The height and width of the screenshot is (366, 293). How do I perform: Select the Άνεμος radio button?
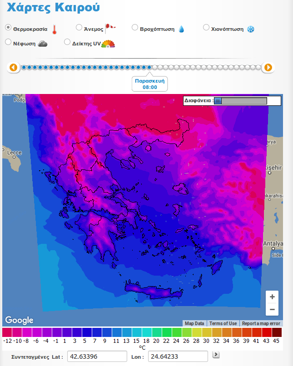79,28
